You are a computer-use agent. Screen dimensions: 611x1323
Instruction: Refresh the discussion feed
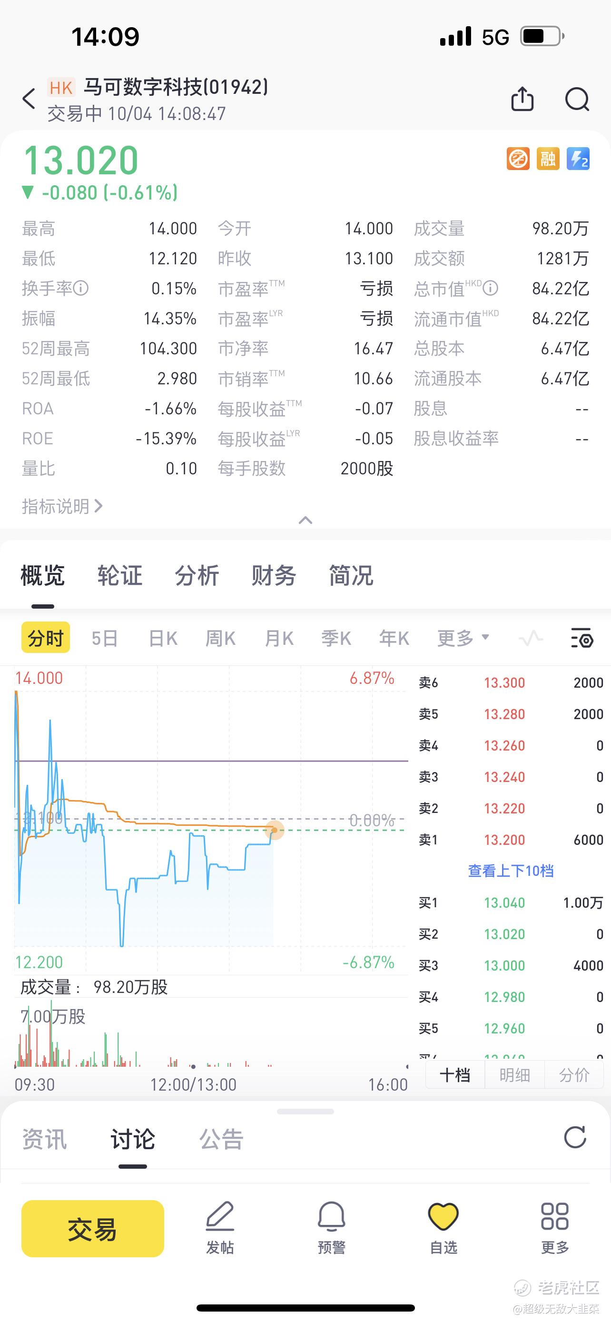pyautogui.click(x=575, y=1137)
